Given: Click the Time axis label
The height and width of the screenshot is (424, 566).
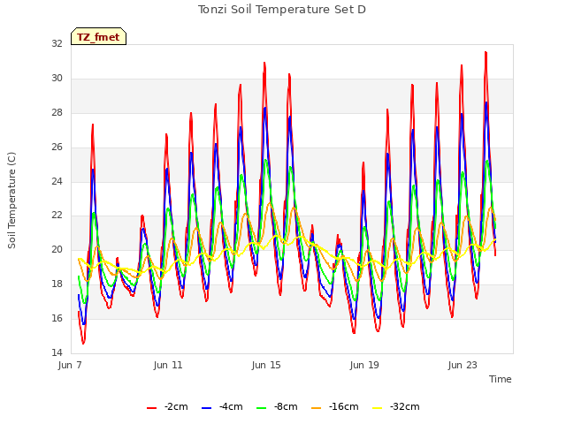Looking at the screenshot, I should point(500,379).
